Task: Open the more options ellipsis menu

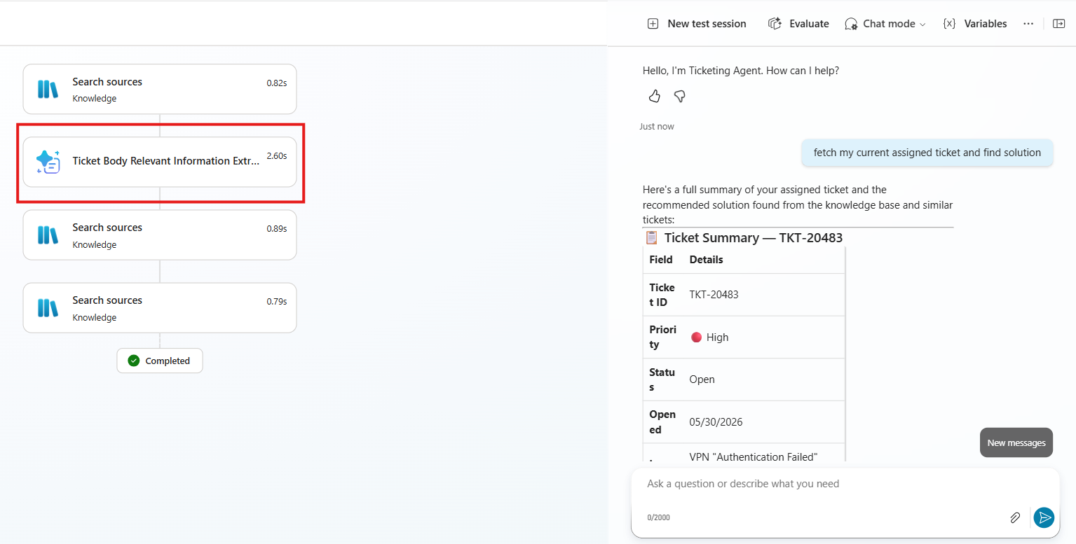Action: click(1028, 24)
